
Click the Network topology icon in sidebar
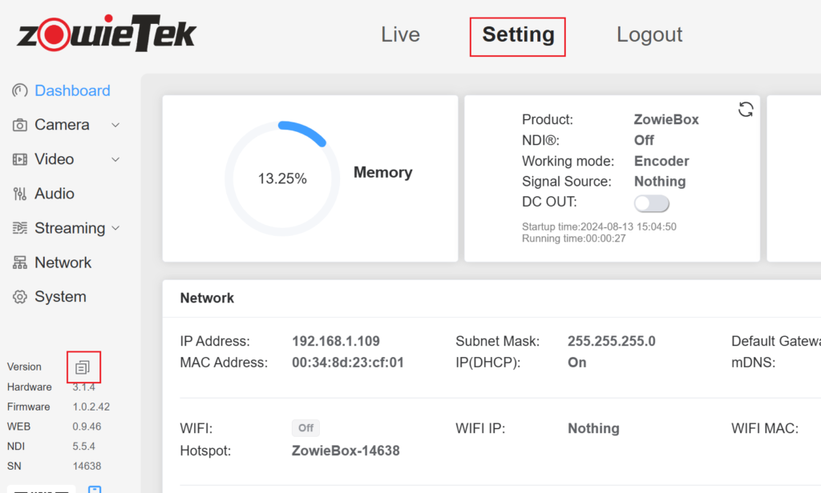(x=20, y=263)
